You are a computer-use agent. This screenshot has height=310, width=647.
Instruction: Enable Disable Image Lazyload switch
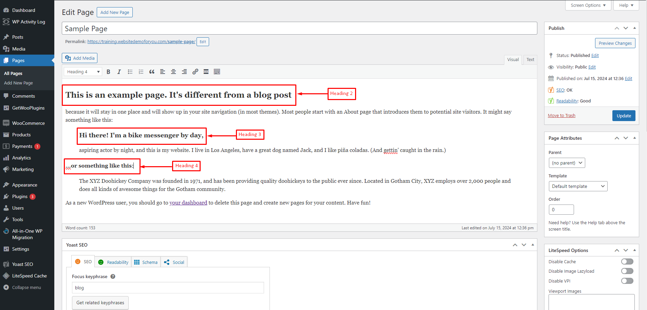(627, 271)
